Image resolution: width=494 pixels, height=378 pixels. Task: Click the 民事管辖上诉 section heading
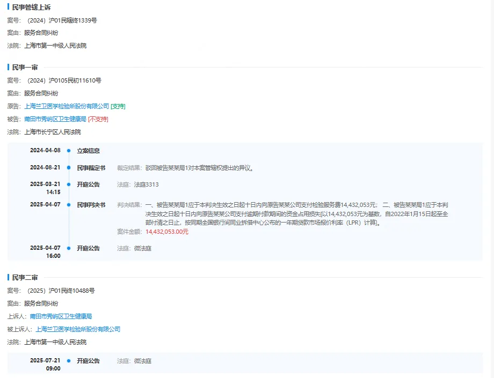click(x=31, y=7)
